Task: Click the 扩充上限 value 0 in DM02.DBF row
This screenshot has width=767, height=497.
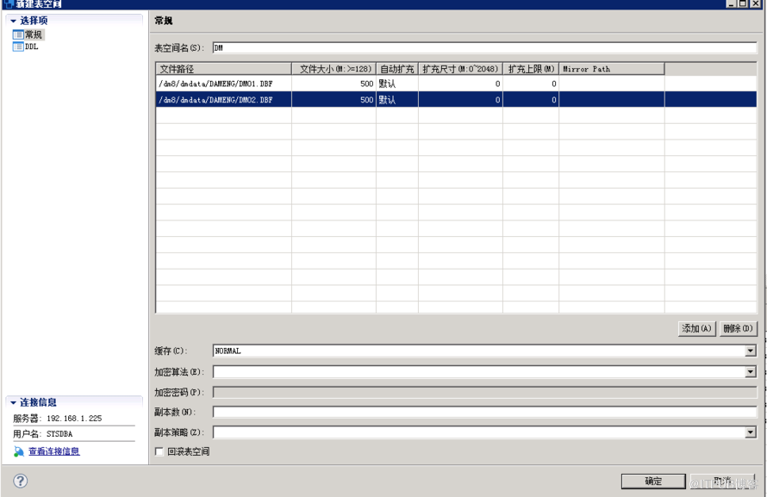Action: tap(531, 100)
